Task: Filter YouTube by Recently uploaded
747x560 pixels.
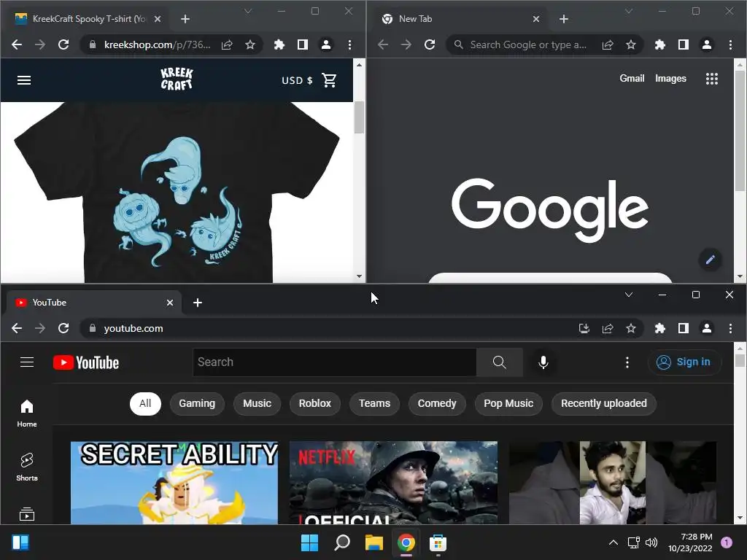Action: [603, 404]
